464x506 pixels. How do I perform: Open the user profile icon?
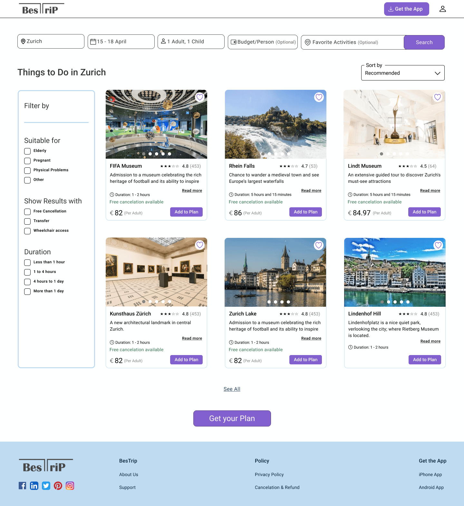(x=443, y=9)
